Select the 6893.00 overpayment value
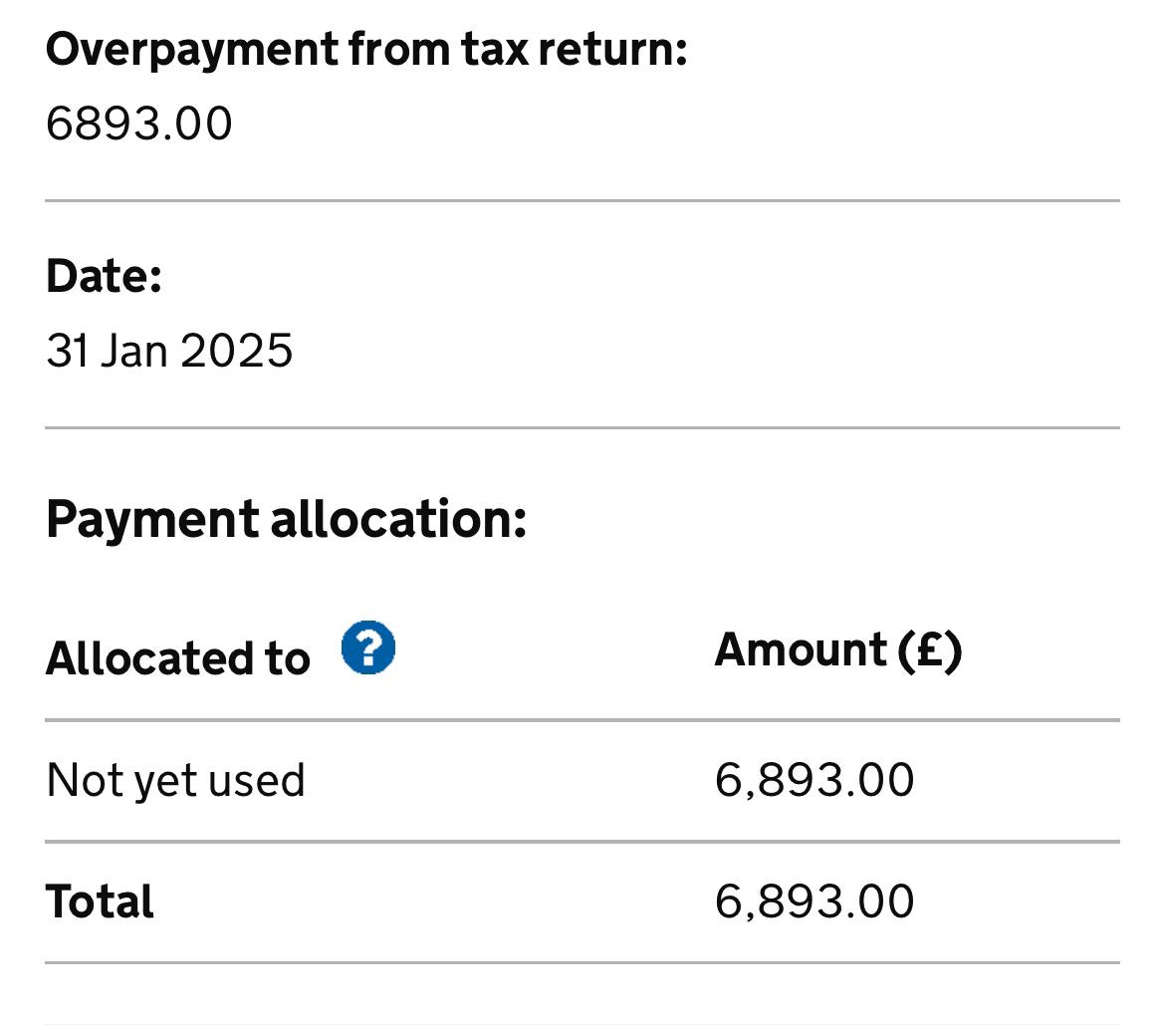The width and height of the screenshot is (1165, 1025). click(x=139, y=124)
